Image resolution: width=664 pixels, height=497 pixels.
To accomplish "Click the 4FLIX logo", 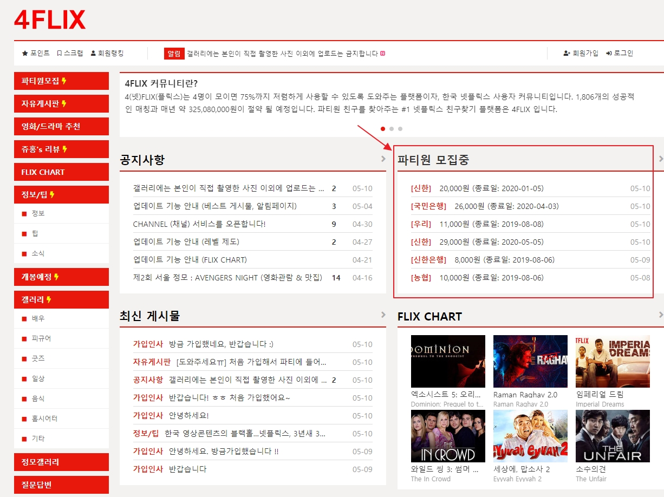I will (50, 20).
